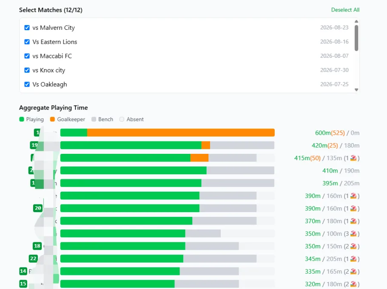Image resolution: width=387 pixels, height=289 pixels.
Task: Click the absent icon in the 350m / 100m row
Action: pyautogui.click(x=353, y=234)
